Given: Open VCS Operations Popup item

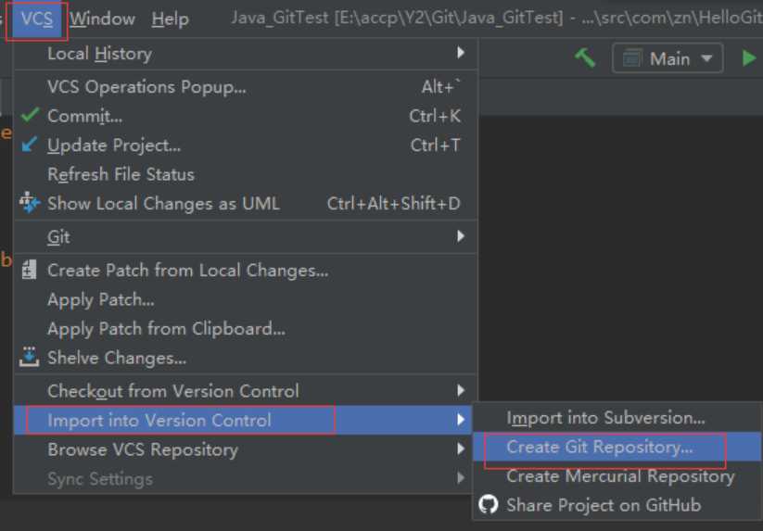Looking at the screenshot, I should (x=146, y=87).
